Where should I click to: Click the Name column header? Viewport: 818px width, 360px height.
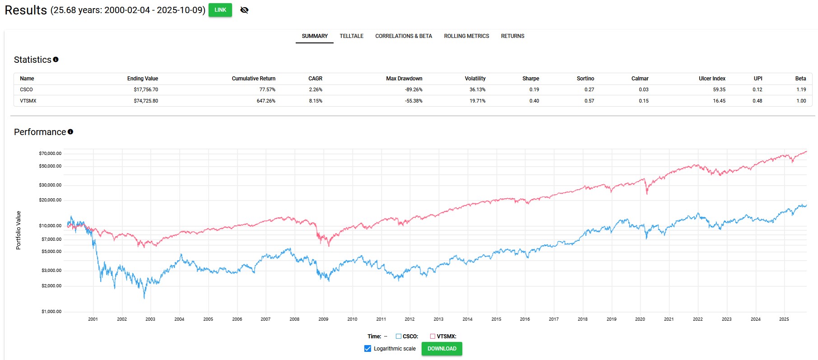[x=27, y=79]
